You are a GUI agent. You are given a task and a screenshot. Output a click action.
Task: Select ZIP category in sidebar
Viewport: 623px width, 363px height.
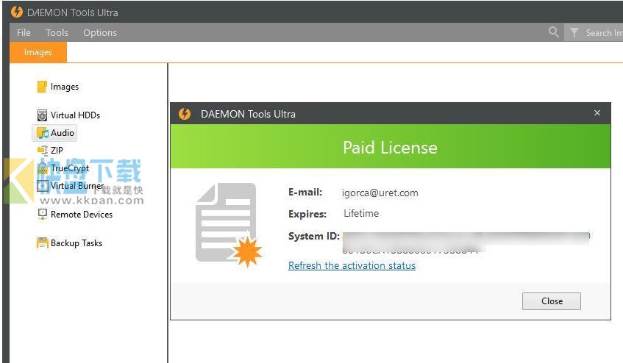pos(57,151)
